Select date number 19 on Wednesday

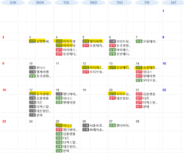[84, 90]
